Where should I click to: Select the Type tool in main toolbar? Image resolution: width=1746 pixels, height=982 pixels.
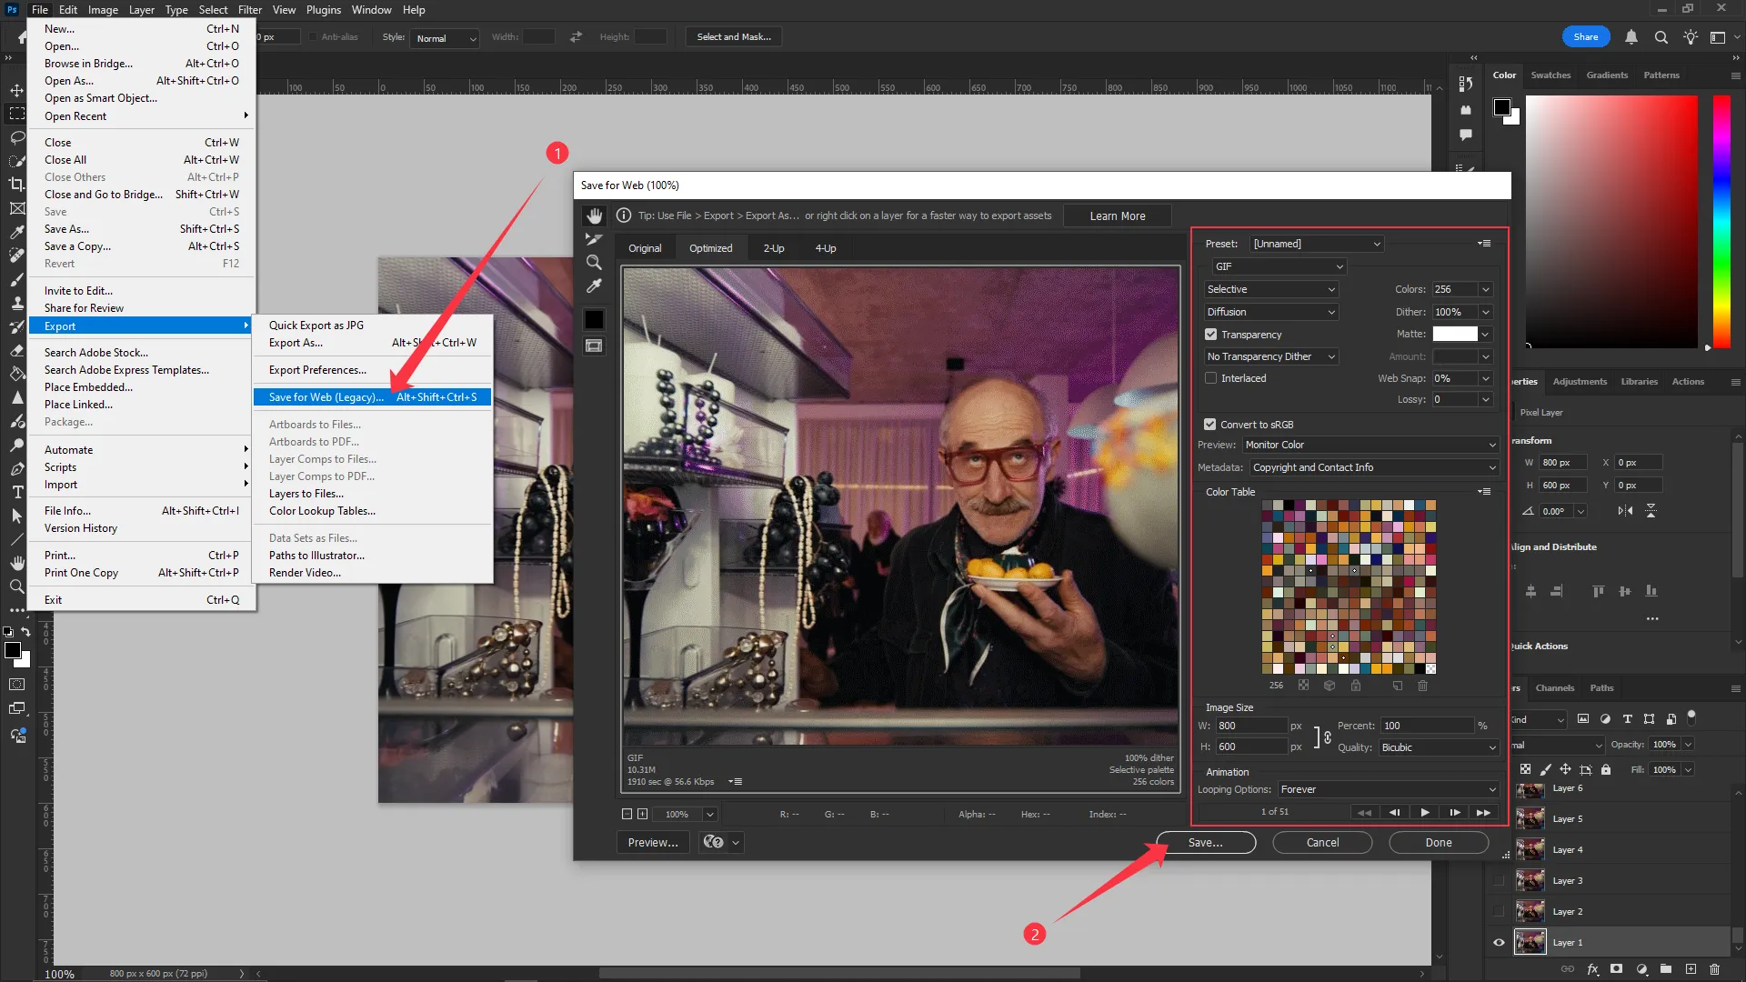[x=16, y=492]
